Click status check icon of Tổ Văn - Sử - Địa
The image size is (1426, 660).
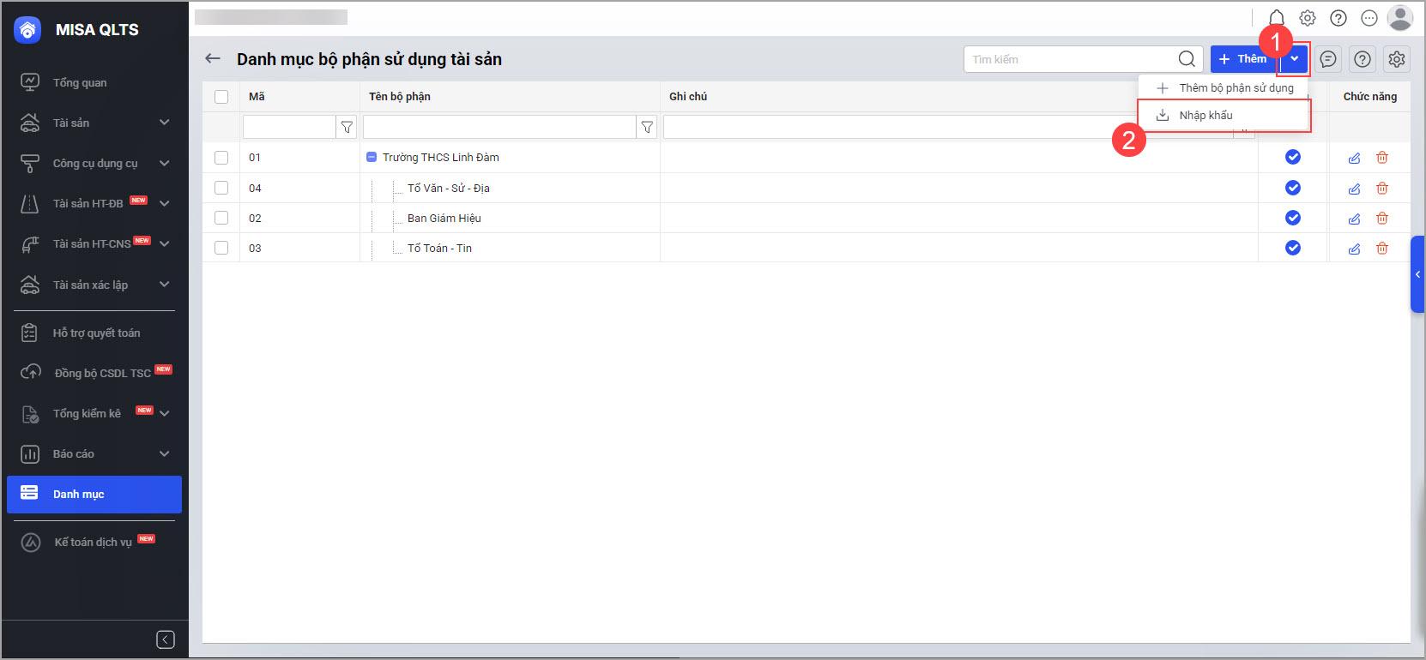coord(1293,188)
